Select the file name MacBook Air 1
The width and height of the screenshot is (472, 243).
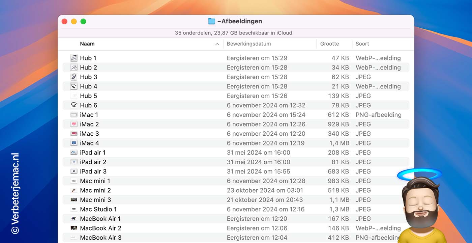100,219
